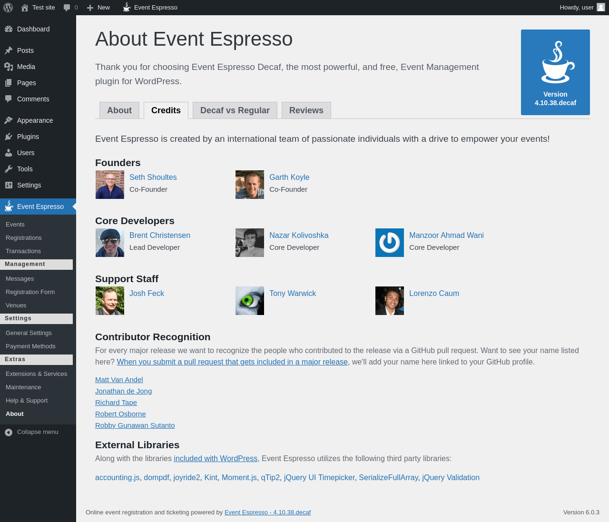Open Robby Gunawan Sutanto contributor link
The width and height of the screenshot is (609, 522).
point(135,425)
